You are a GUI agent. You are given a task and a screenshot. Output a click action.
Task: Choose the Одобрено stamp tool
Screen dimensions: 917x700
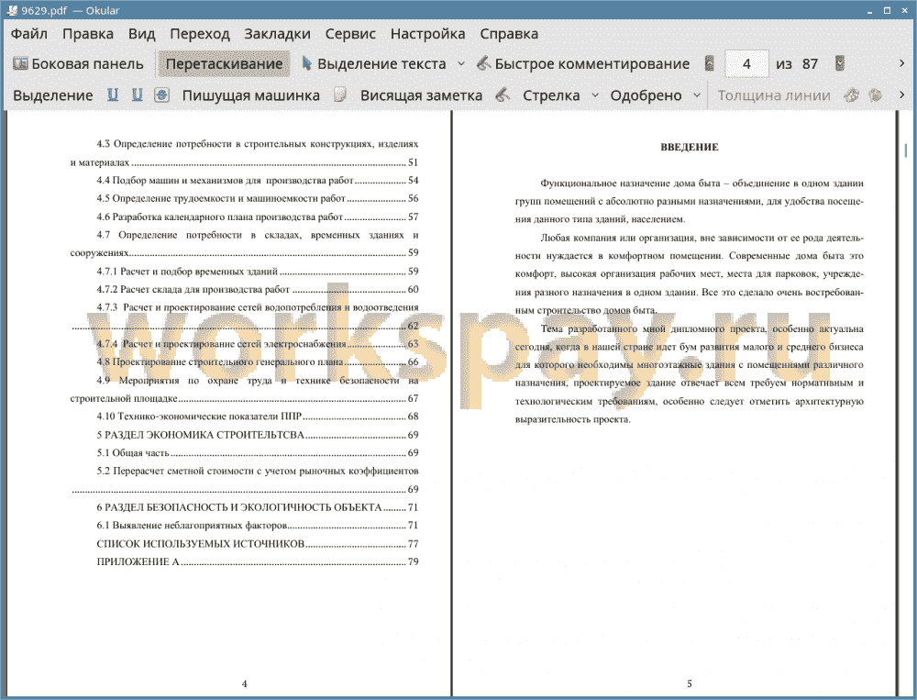coord(646,95)
